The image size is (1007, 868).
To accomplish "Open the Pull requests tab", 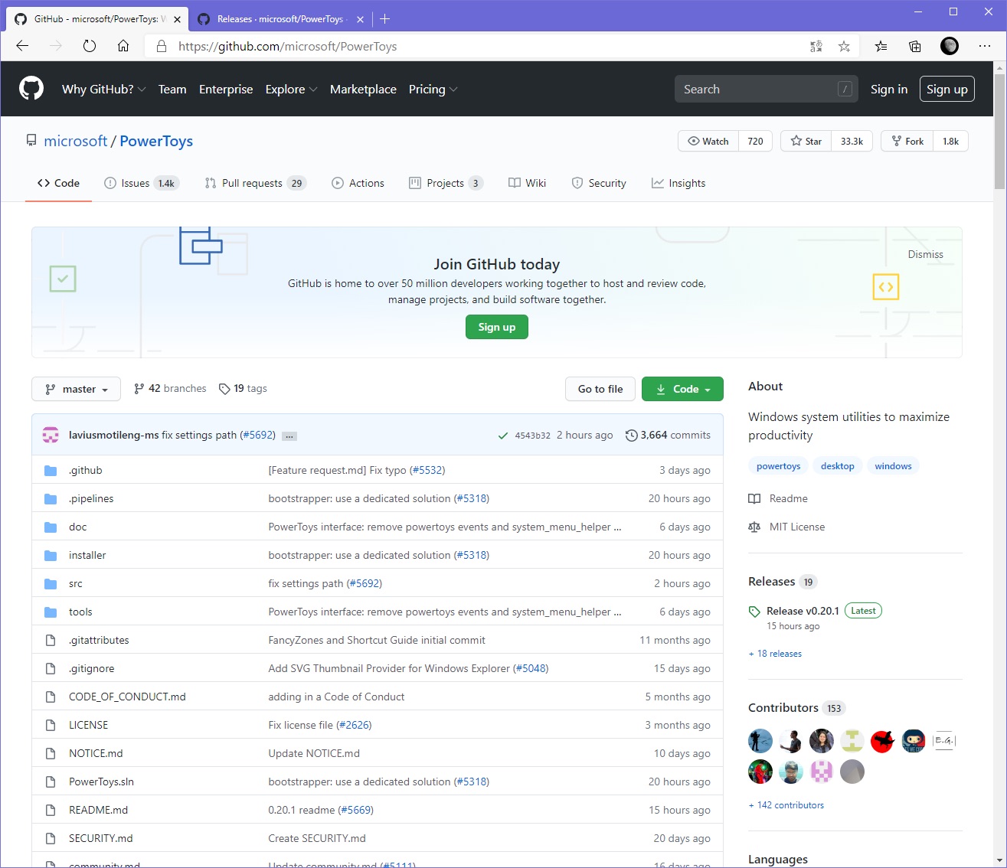I will coord(255,183).
